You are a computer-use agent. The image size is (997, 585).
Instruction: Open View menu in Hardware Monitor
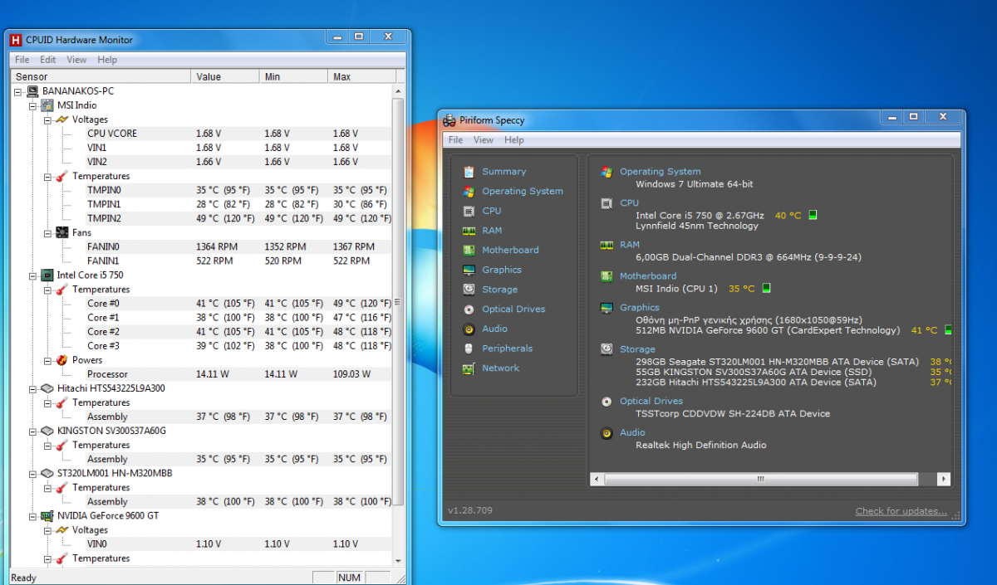coord(76,60)
